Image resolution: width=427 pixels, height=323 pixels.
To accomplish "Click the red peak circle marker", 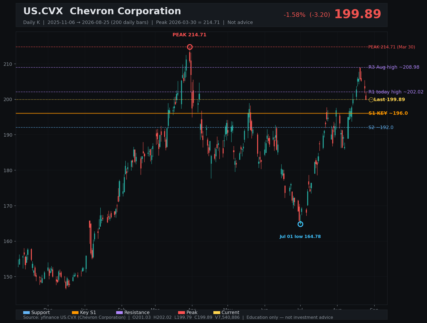I will pyautogui.click(x=190, y=47).
